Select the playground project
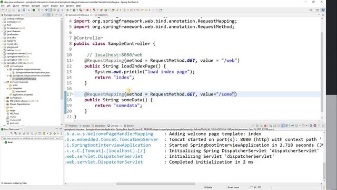The image size is (337, 190). [13, 47]
